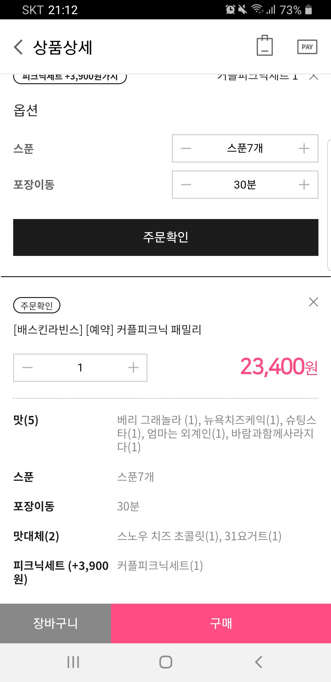Click the quantity value field showing 1
This screenshot has height=682, width=331.
80,367
